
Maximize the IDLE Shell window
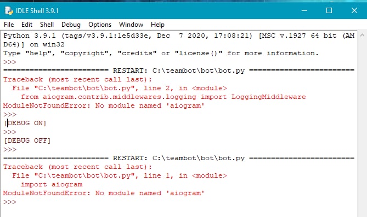pos(329,10)
